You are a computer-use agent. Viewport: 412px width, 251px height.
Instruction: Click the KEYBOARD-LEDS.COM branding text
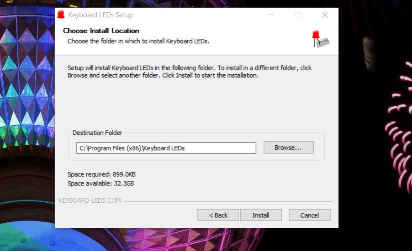coord(90,200)
